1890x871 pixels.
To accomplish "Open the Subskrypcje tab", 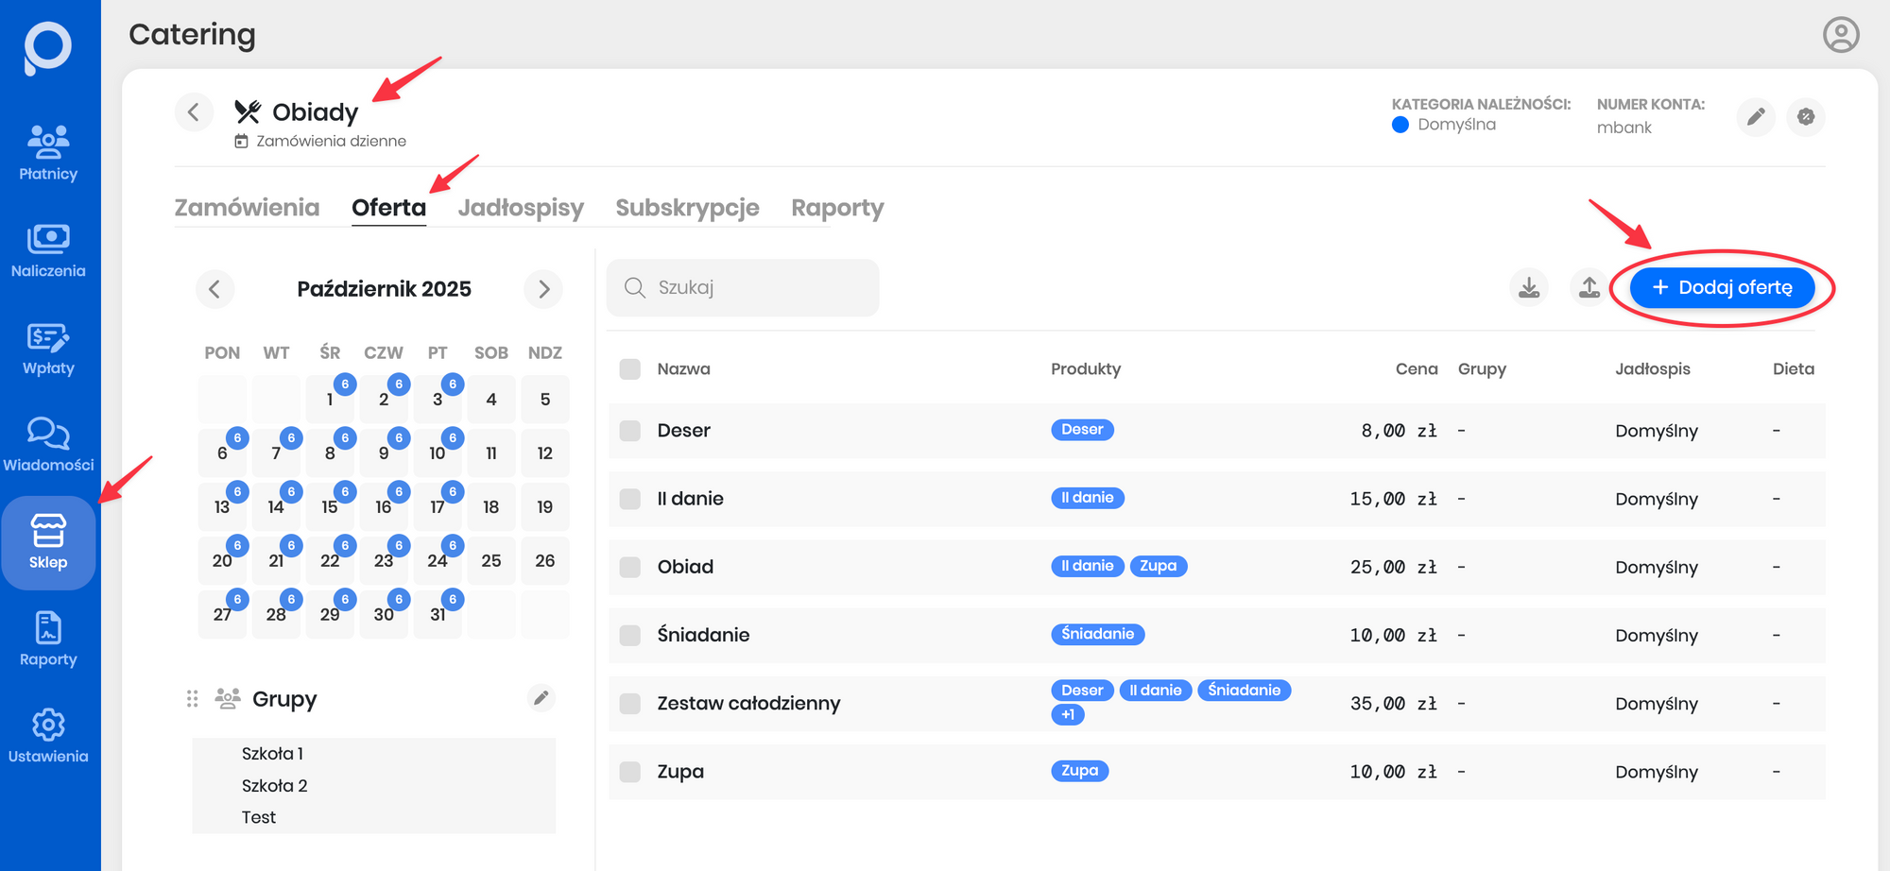I will coord(687,208).
